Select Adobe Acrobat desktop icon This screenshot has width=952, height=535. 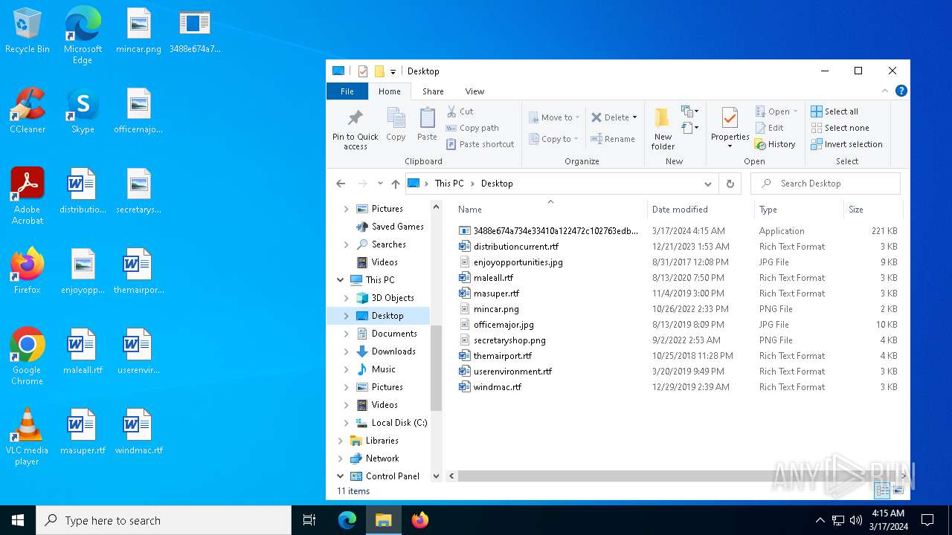pyautogui.click(x=27, y=196)
